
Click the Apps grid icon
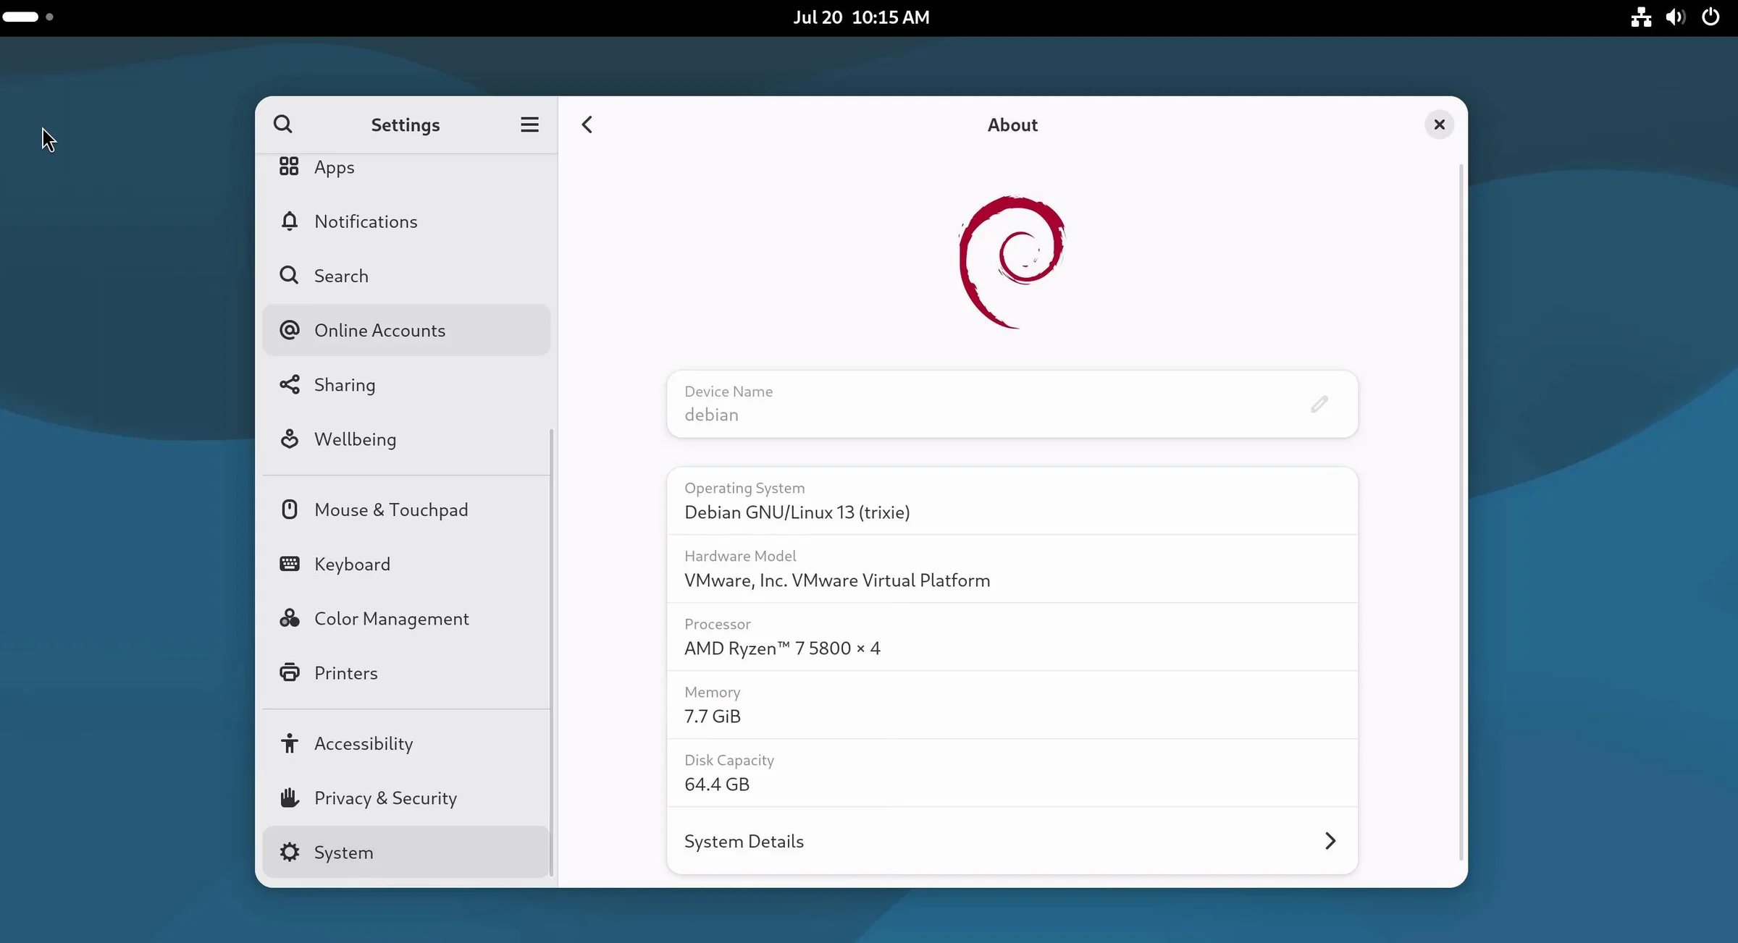[x=289, y=166]
